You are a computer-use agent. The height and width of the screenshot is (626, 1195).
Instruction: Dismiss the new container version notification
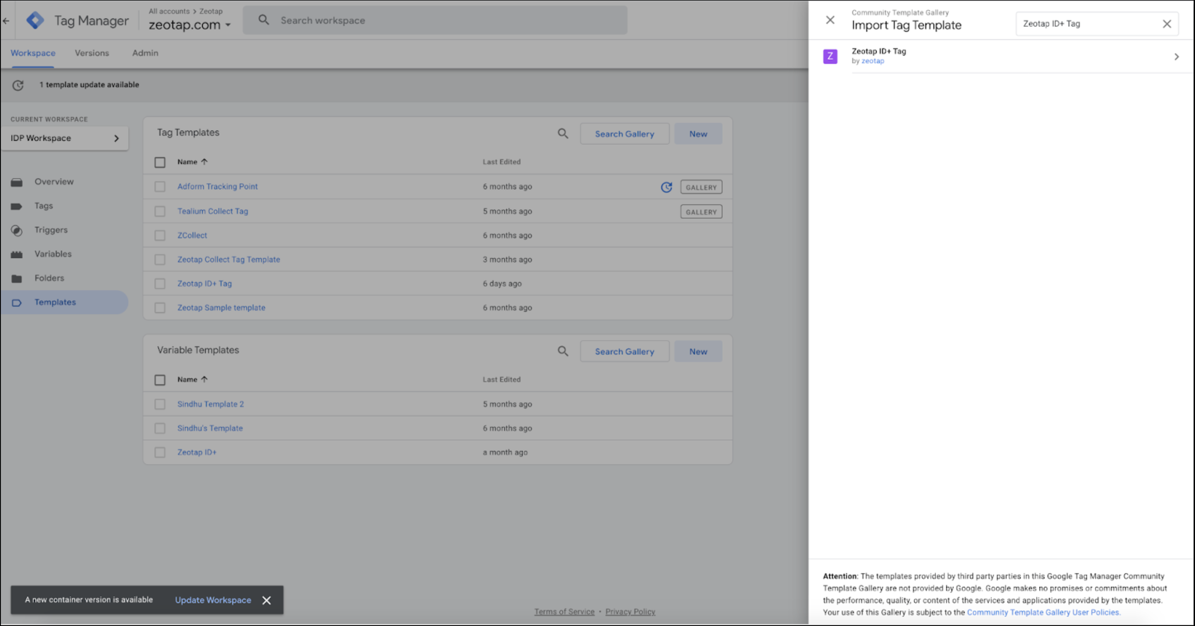pos(267,600)
